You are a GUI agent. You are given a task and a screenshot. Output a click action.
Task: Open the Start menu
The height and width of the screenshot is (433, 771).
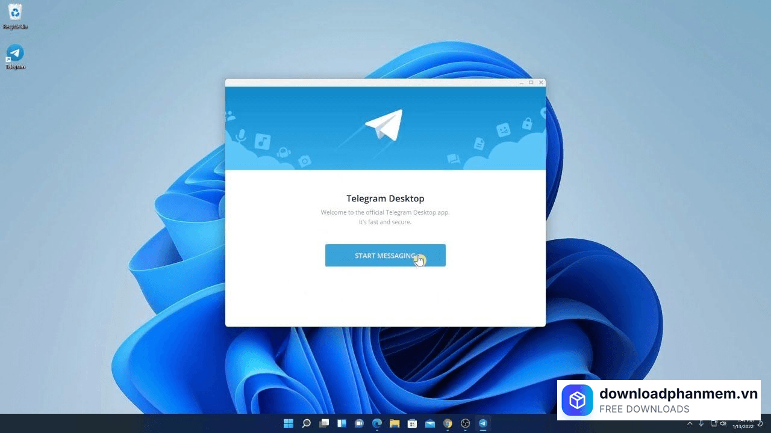(289, 423)
